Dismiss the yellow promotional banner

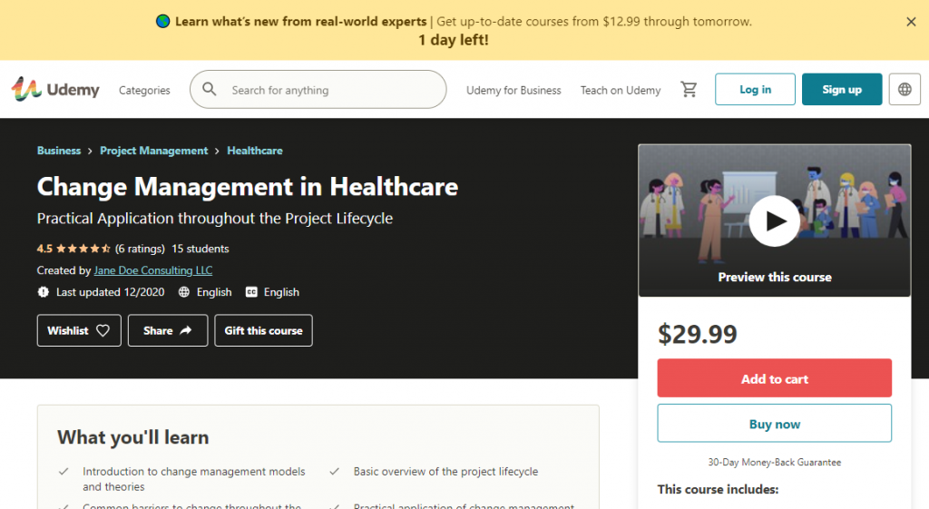pyautogui.click(x=911, y=22)
